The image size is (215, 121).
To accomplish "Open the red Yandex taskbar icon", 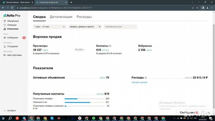I will click(x=17, y=118).
